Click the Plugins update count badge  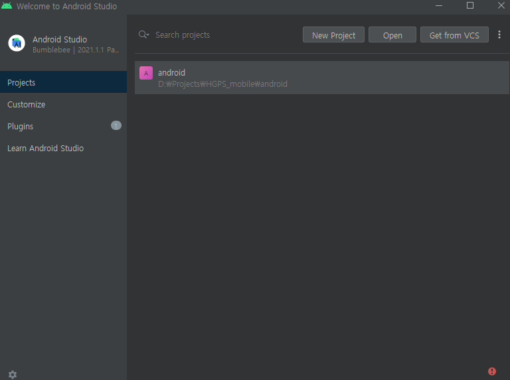tap(116, 125)
